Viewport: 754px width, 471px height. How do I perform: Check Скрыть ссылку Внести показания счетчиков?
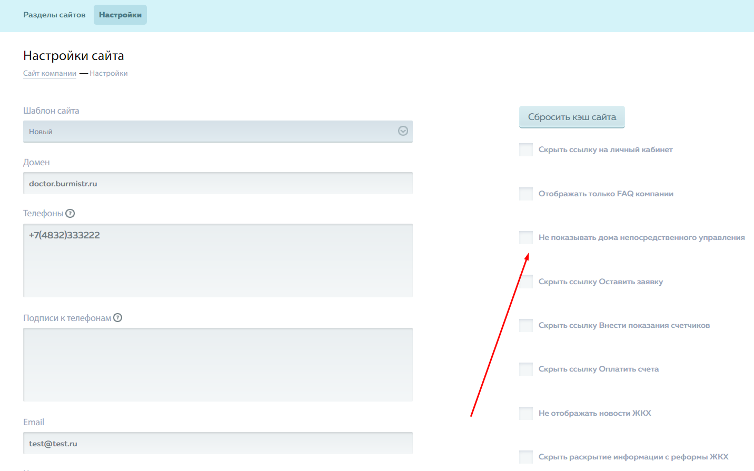pyautogui.click(x=526, y=325)
